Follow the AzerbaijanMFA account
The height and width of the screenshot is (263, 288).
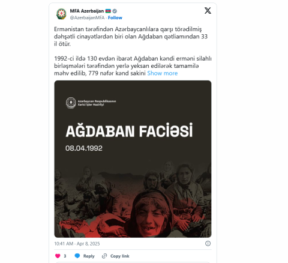click(x=115, y=17)
